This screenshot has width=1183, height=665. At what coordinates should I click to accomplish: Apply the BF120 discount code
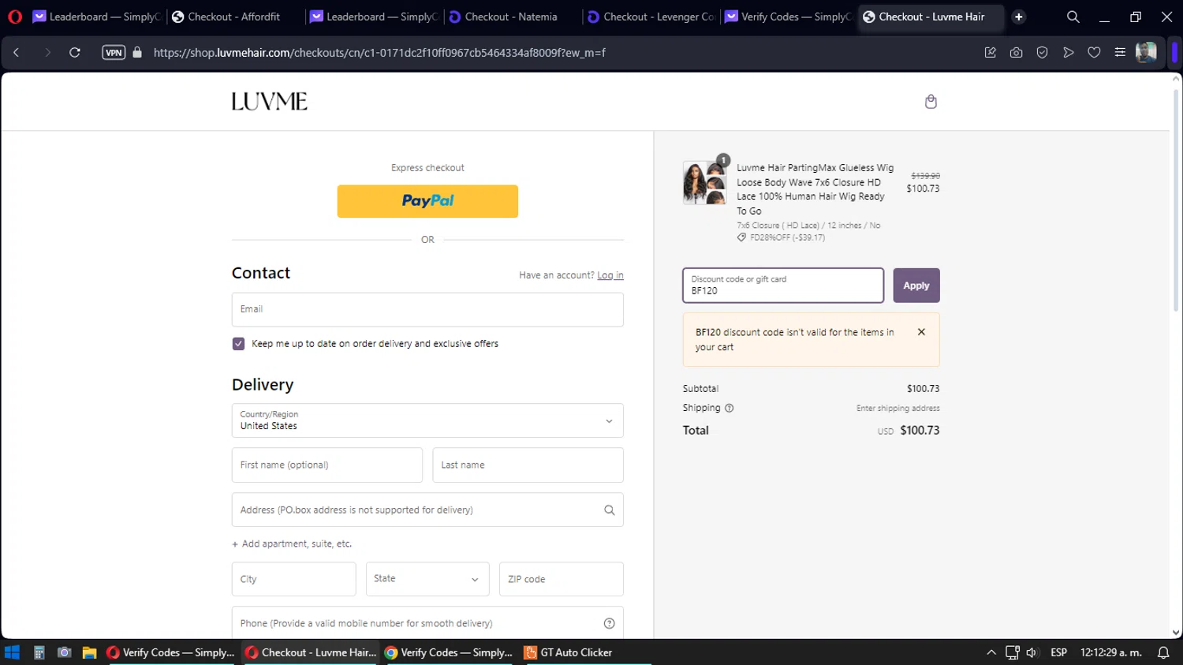(916, 286)
